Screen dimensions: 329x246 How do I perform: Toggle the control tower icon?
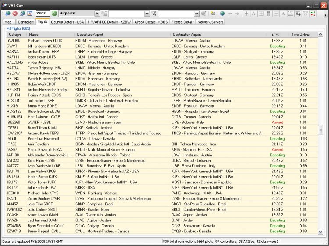point(268,14)
